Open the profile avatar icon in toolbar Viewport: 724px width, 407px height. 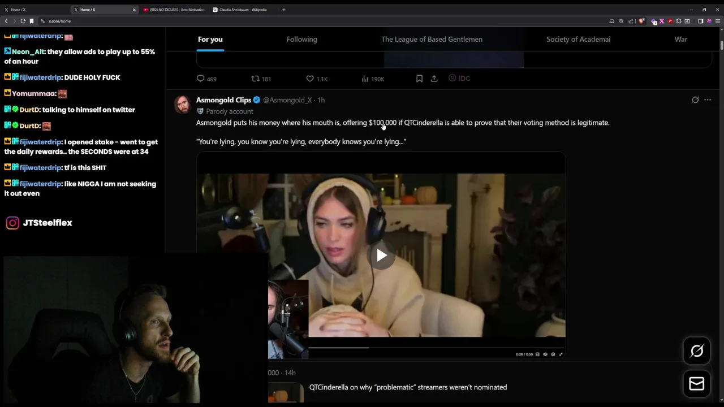pyautogui.click(x=709, y=21)
